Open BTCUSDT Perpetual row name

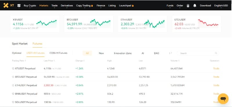[x=26, y=77]
